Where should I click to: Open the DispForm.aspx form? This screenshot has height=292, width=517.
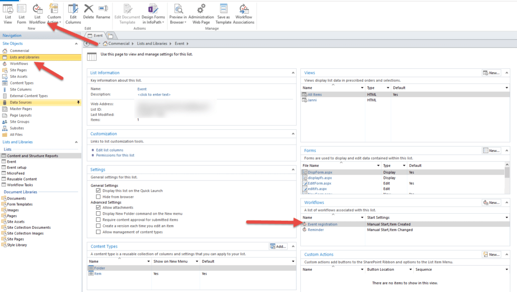320,172
